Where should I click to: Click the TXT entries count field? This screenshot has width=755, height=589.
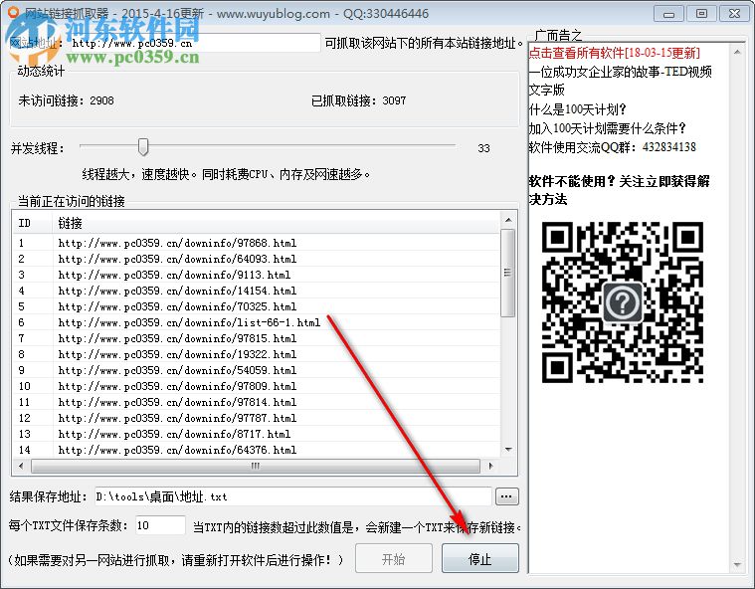tap(160, 525)
